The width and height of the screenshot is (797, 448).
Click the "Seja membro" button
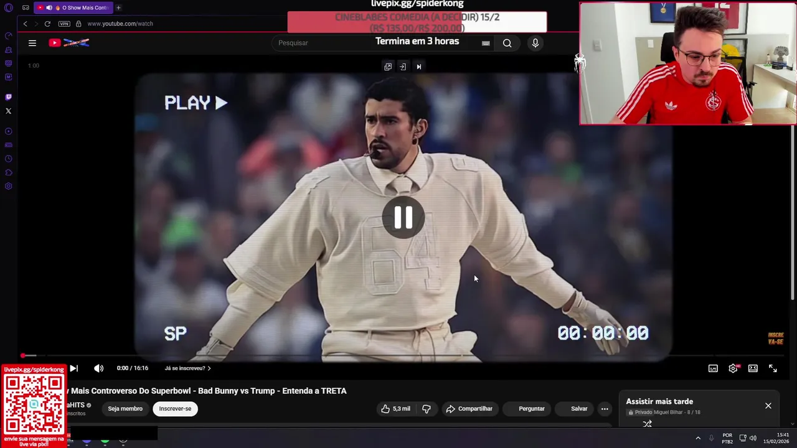(125, 409)
